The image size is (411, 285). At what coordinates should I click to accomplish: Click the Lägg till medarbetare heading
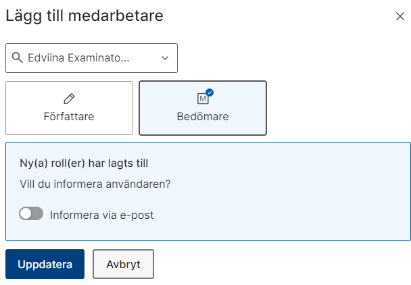84,16
